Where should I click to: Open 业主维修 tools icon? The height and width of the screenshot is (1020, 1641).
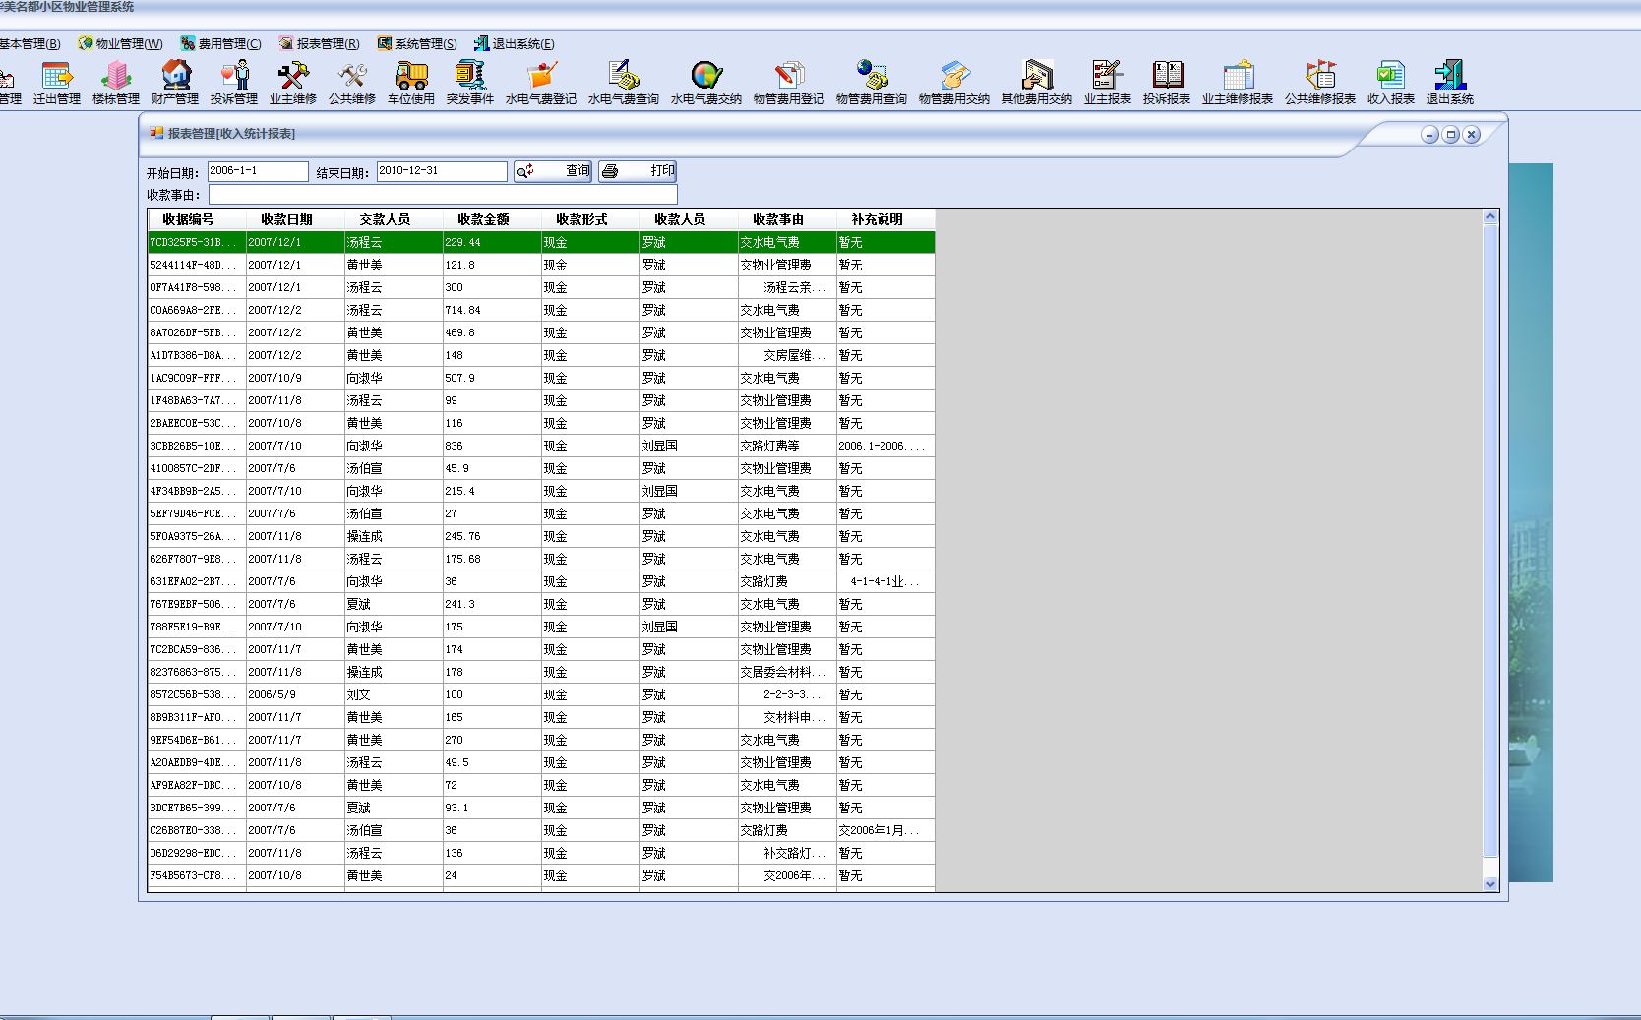pyautogui.click(x=293, y=83)
